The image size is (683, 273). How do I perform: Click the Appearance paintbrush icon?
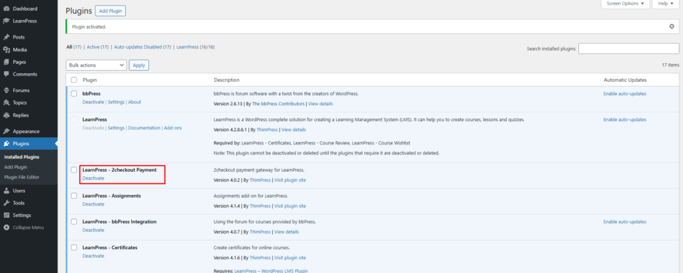point(7,131)
